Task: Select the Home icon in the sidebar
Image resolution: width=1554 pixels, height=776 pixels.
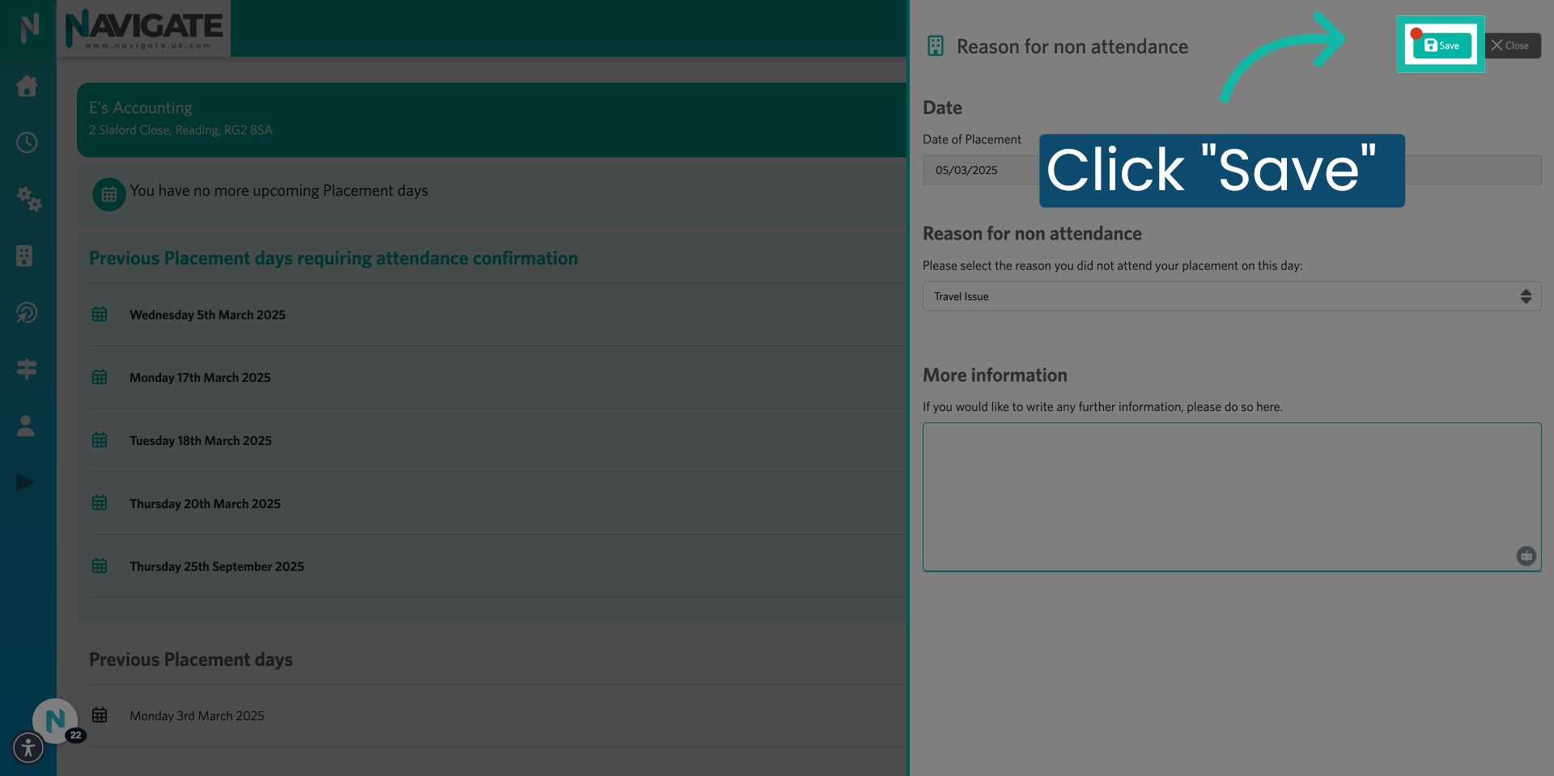Action: (27, 87)
